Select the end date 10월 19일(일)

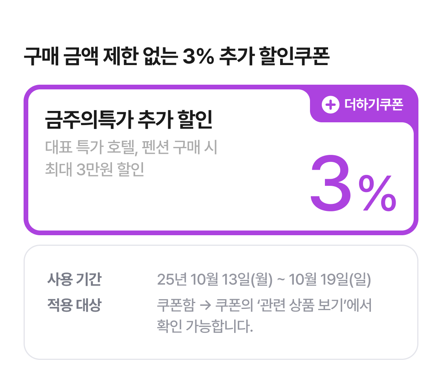click(330, 280)
